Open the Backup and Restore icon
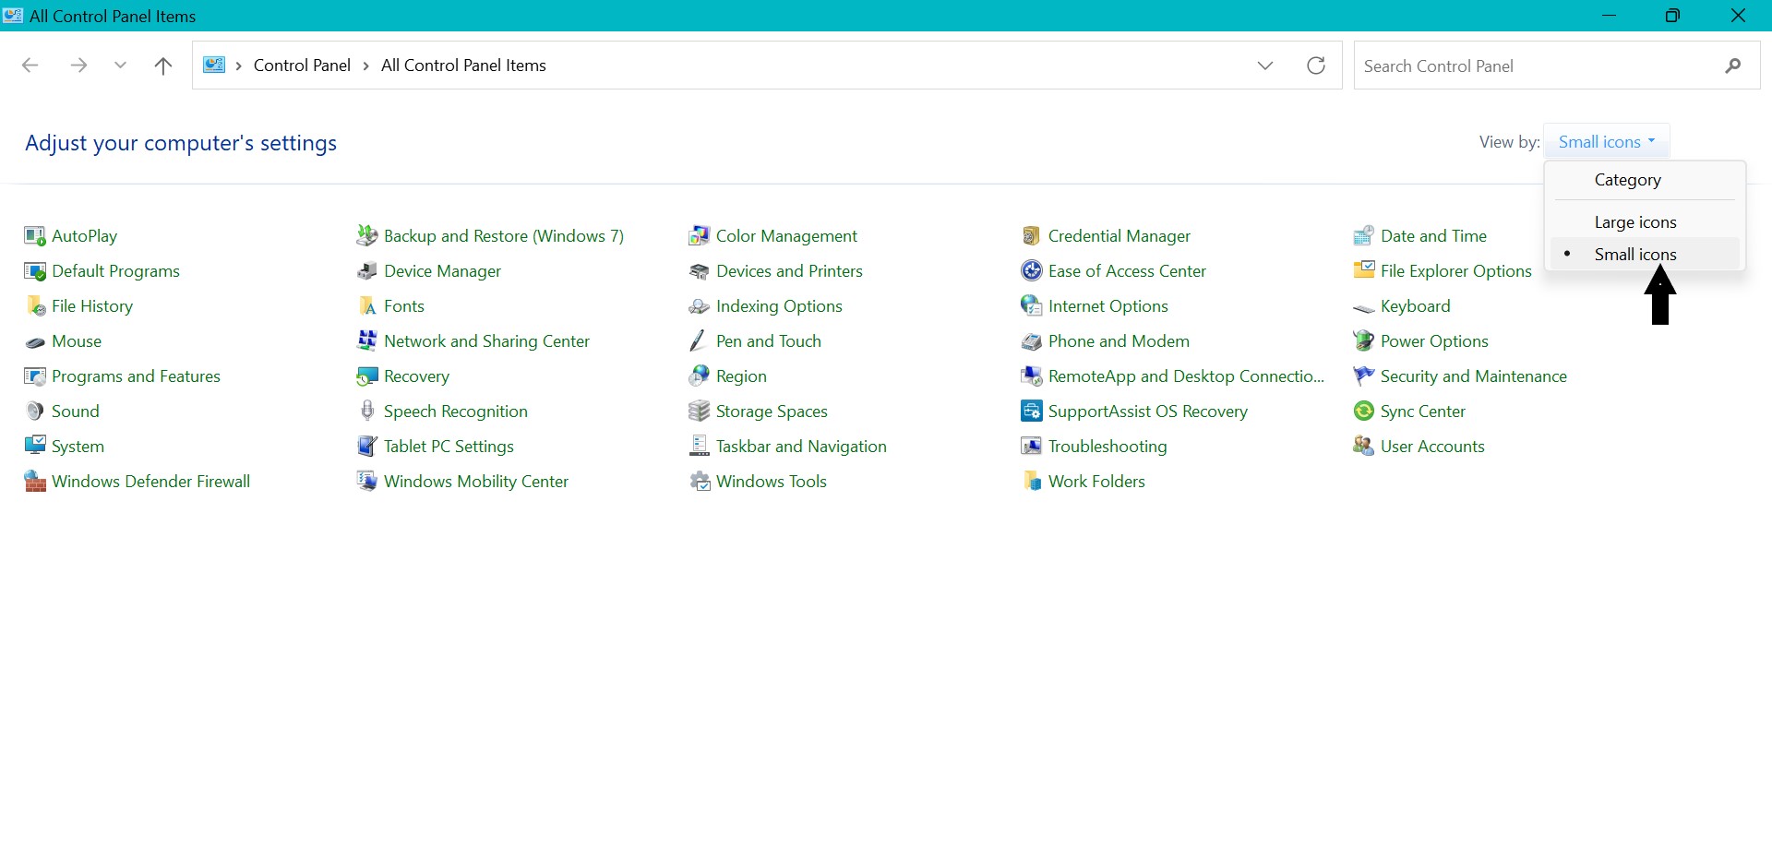Image resolution: width=1772 pixels, height=847 pixels. coord(367,236)
